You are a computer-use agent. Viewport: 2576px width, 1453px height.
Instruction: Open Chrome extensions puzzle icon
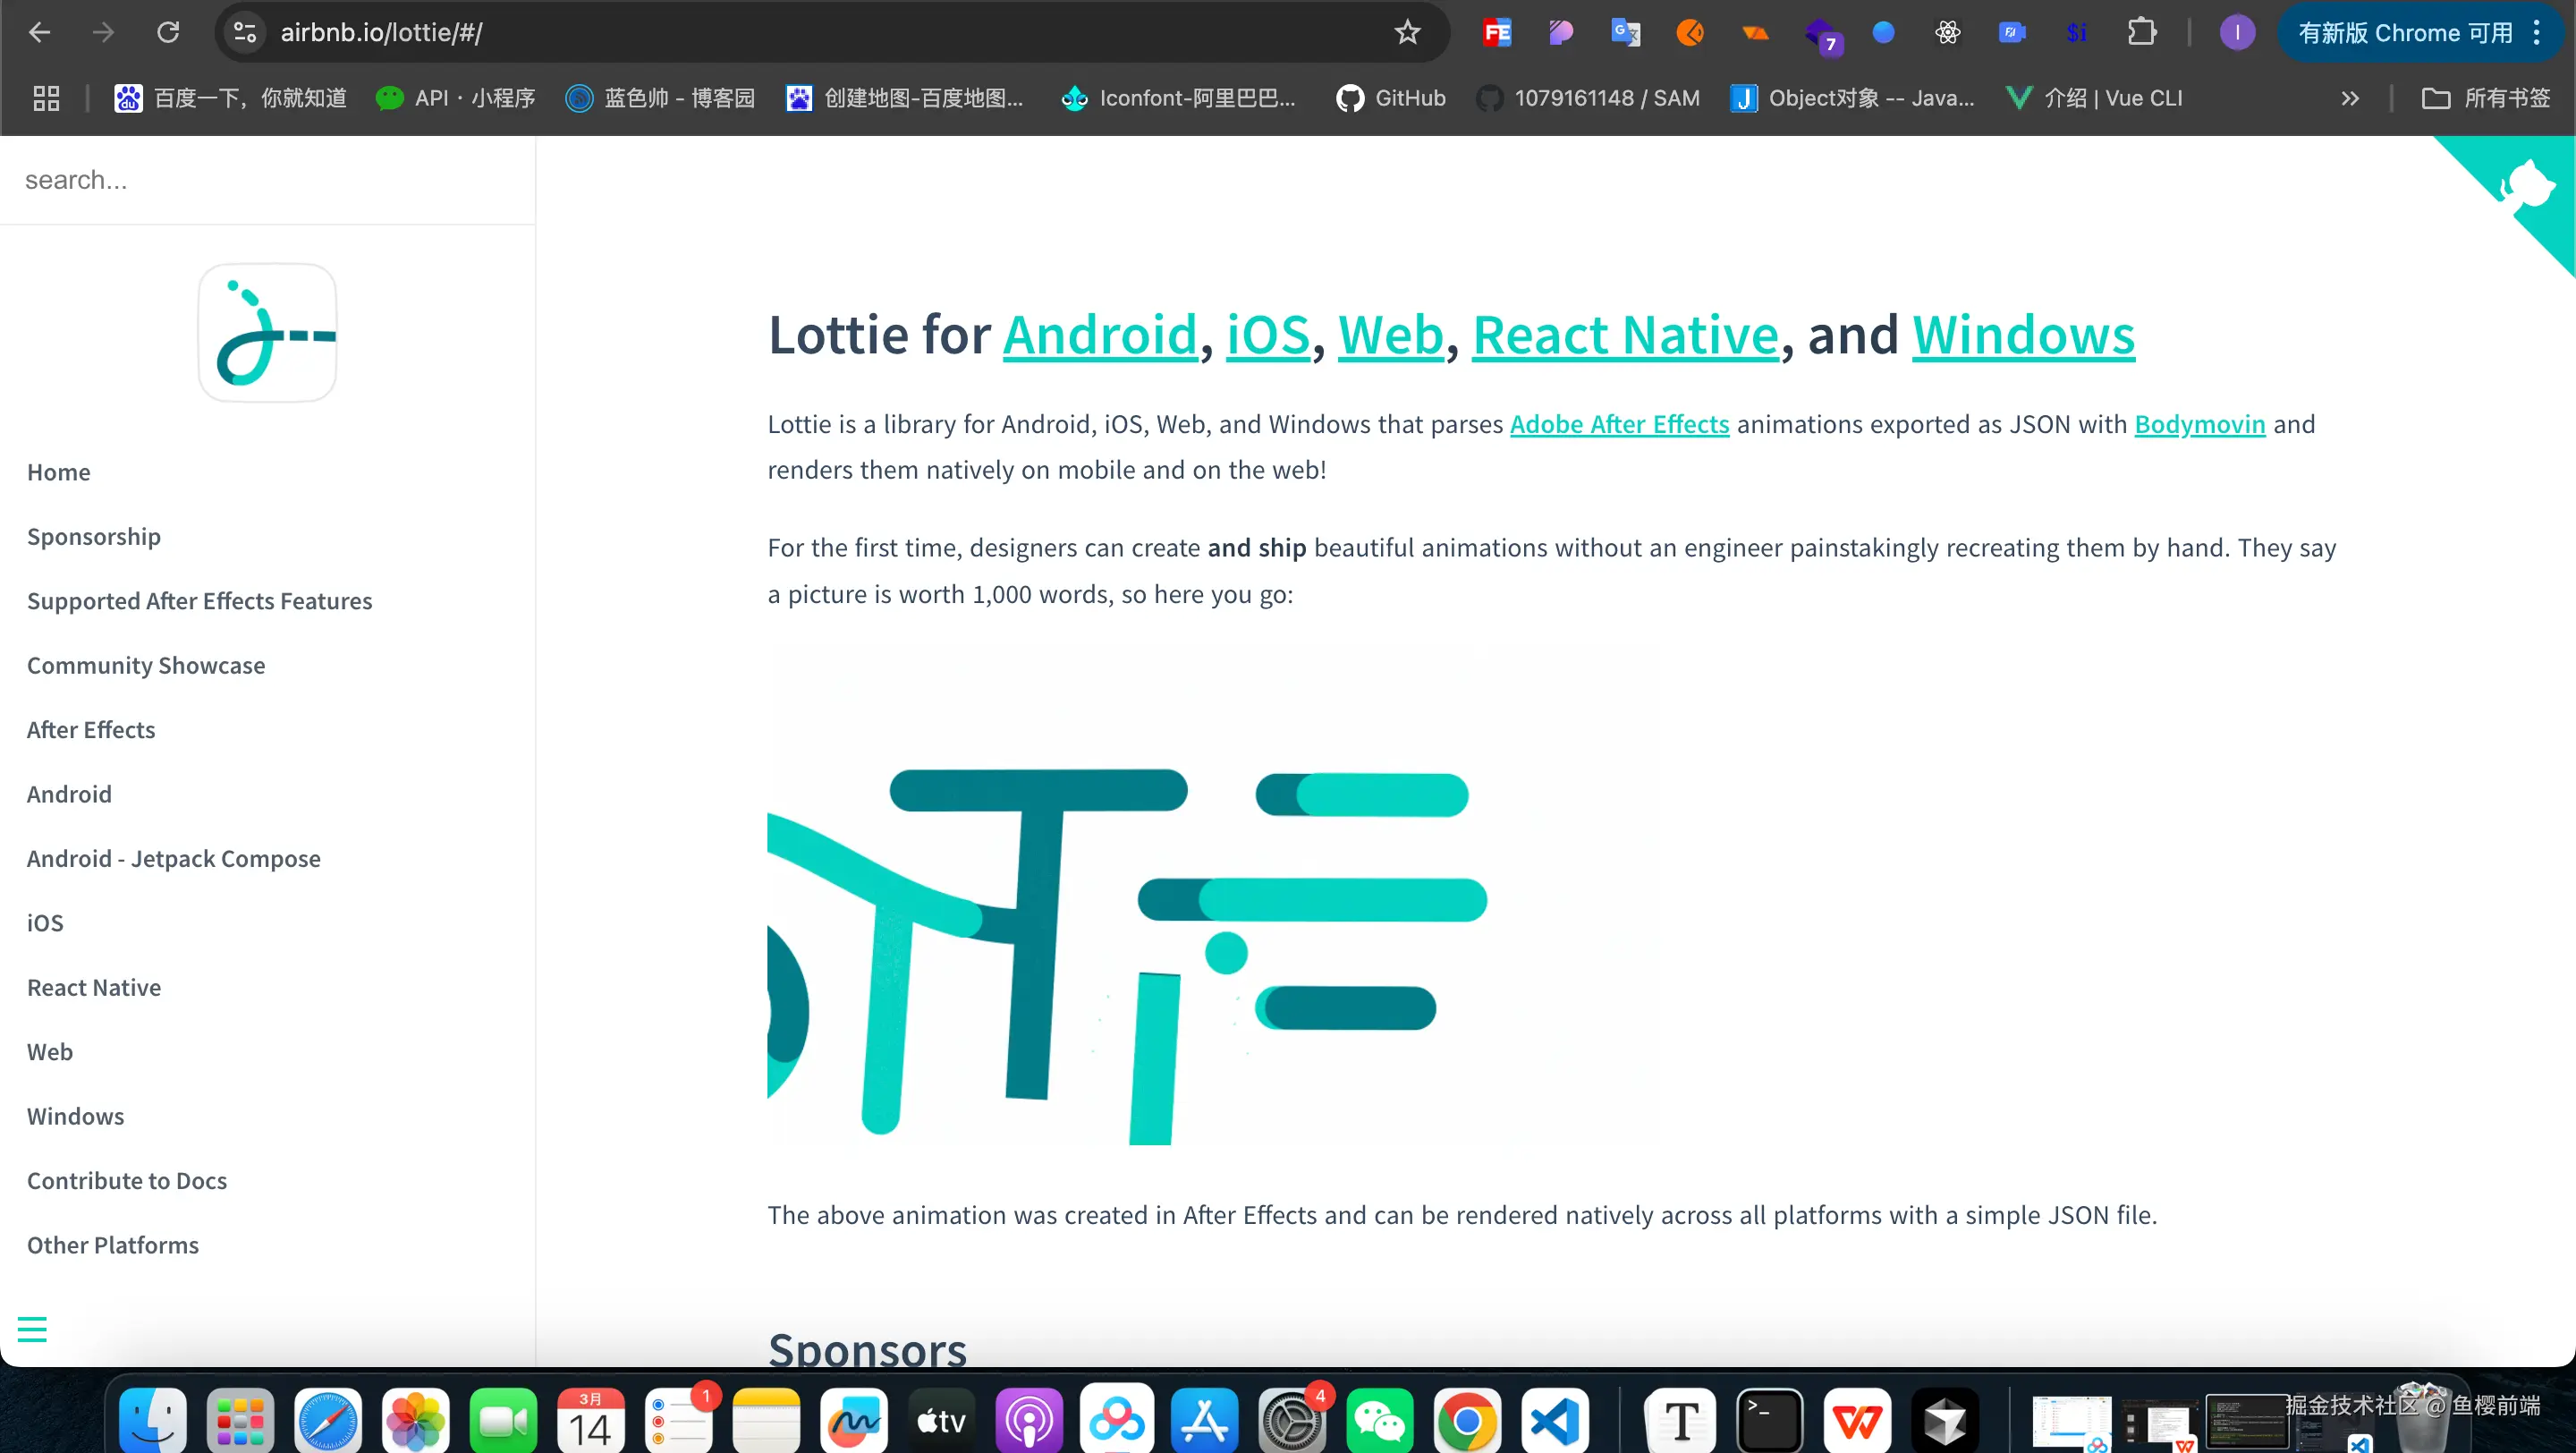point(2141,33)
